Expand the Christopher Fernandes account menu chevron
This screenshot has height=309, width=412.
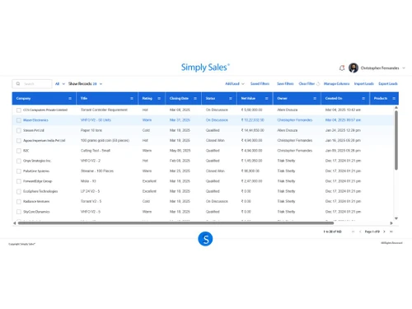pos(404,68)
